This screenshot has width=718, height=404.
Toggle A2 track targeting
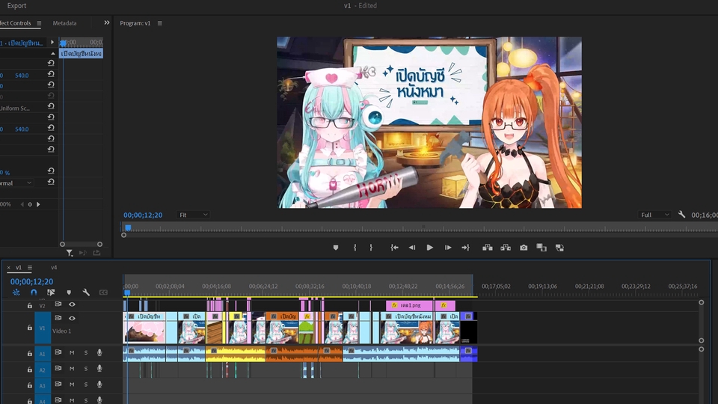pyautogui.click(x=43, y=370)
